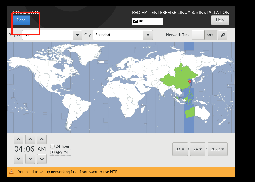Image resolution: width=255 pixels, height=182 pixels.
Task: Decrease the minutes with down arrow
Action: (30, 159)
